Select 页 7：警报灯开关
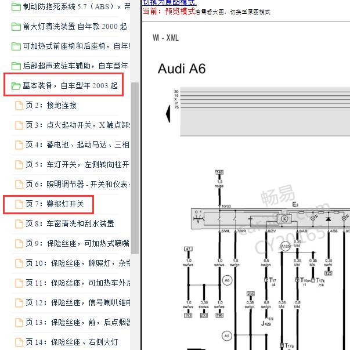The width and height of the screenshot is (350, 350). 49,204
